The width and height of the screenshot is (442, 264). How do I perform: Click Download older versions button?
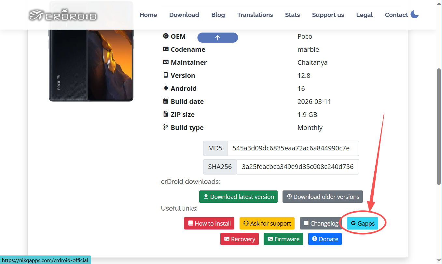pos(323,197)
